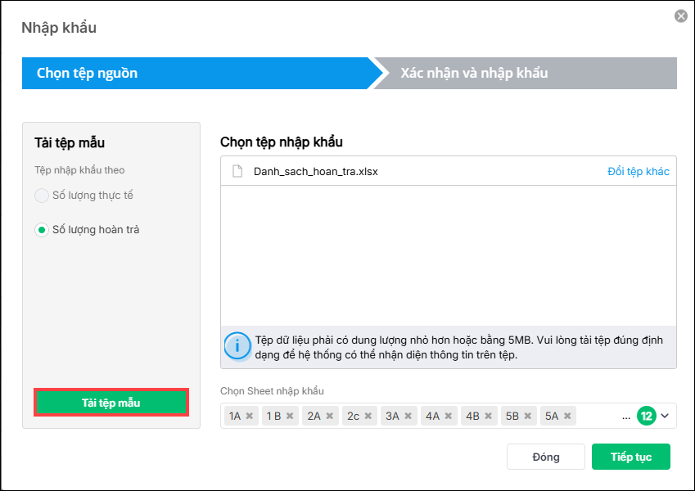
Task: Remove the 5B sheet tag
Action: coord(527,417)
